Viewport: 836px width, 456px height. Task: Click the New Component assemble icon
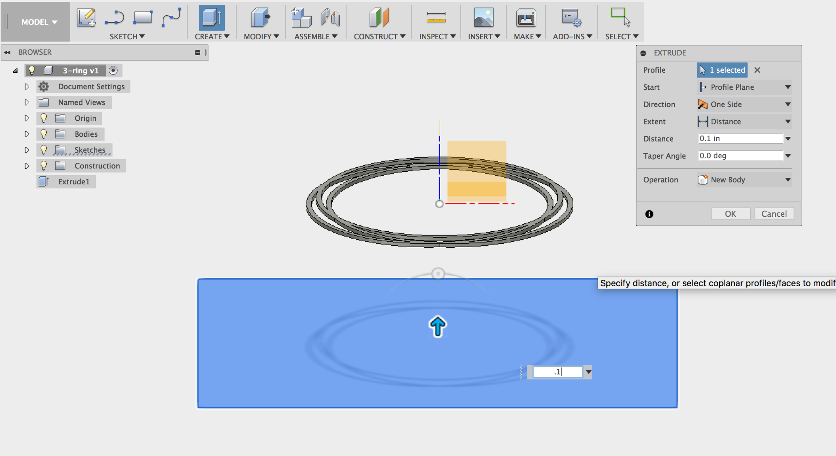301,17
